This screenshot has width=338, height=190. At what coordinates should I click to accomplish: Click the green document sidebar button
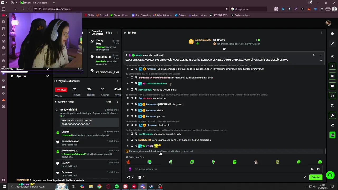point(332,76)
